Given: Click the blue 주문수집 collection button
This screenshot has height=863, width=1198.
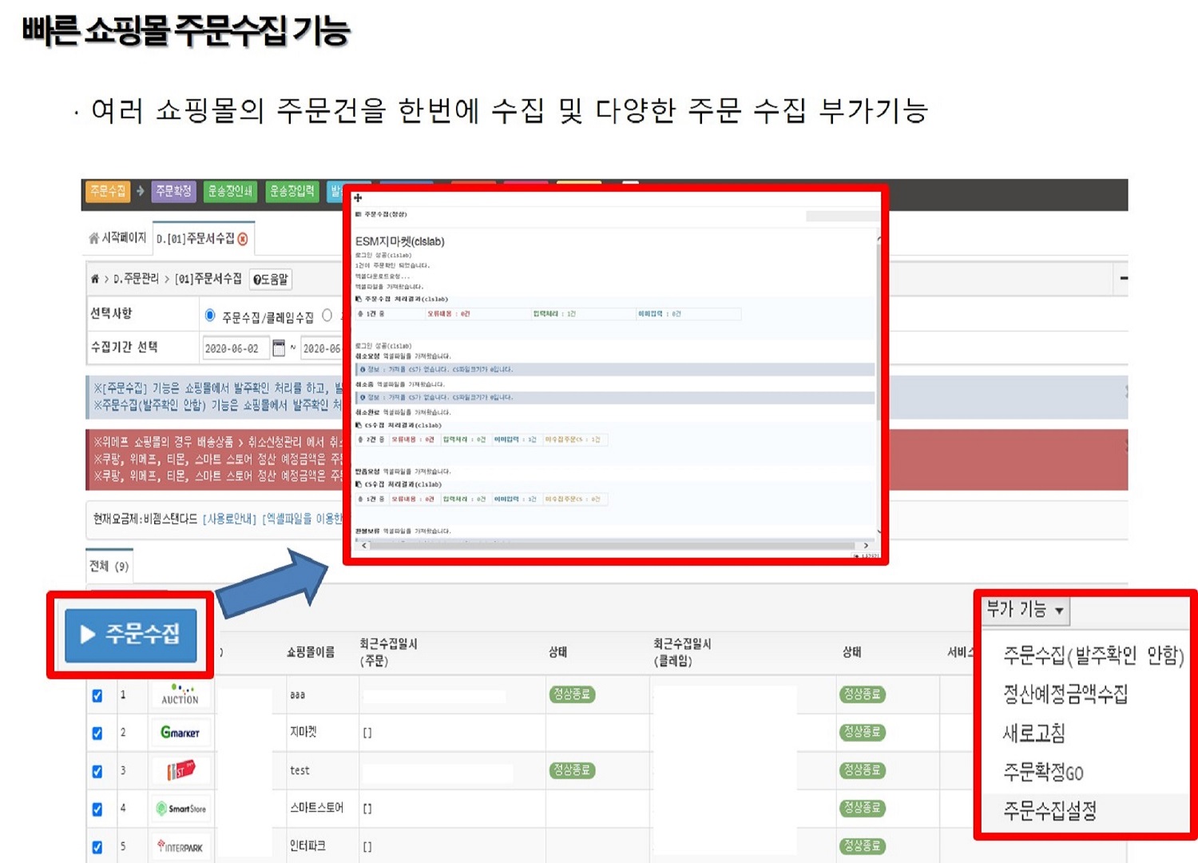Looking at the screenshot, I should [131, 637].
